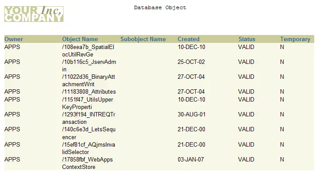This screenshot has width=316, height=172.
Task: Click object name /11183808_Attributes
Action: (89, 92)
